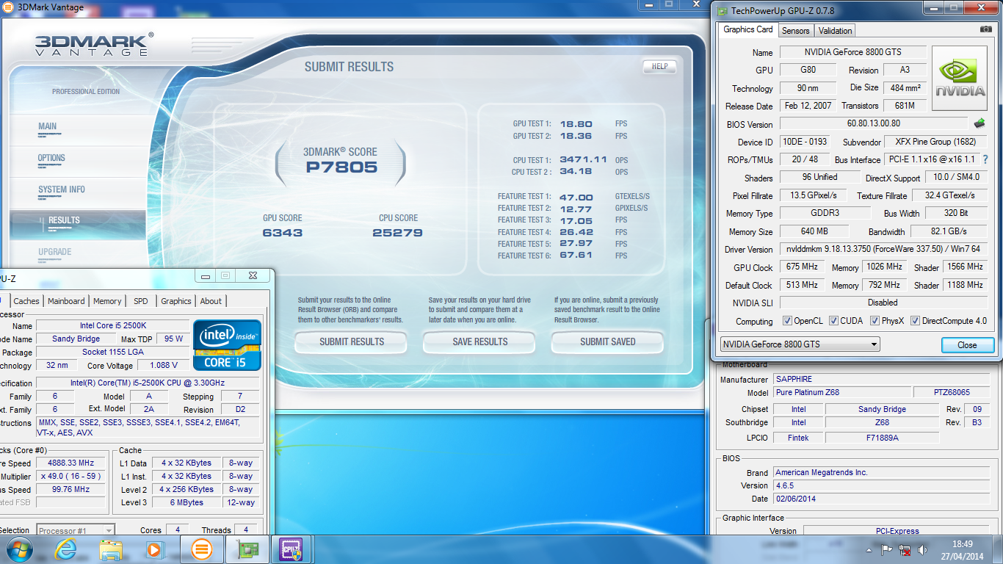Open CPU-Z Caches tab
The width and height of the screenshot is (1003, 564).
[26, 301]
